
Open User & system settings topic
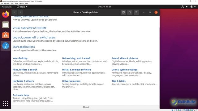click(124, 70)
